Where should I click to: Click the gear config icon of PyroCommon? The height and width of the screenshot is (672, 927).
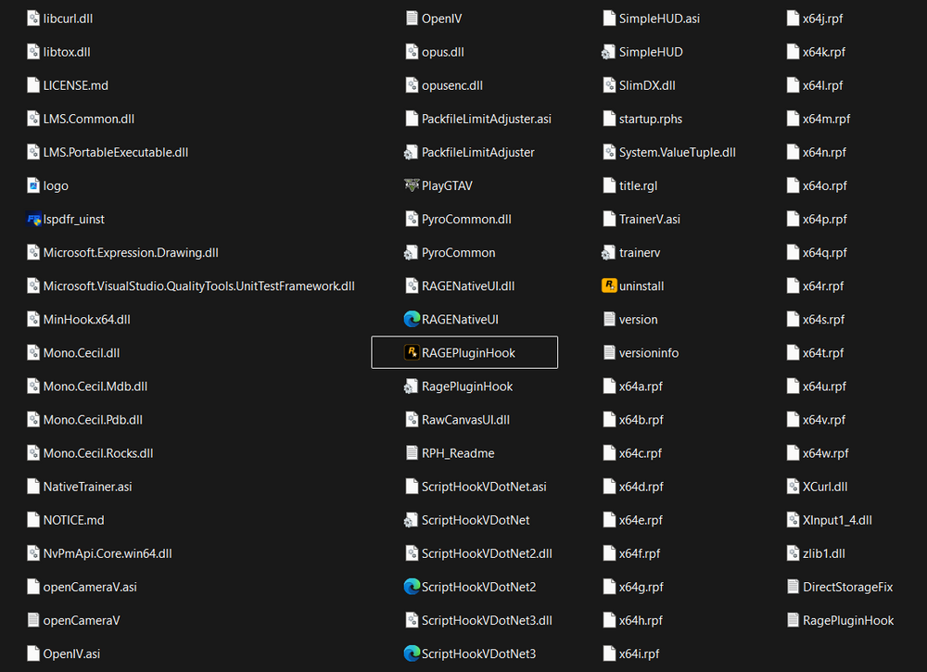(411, 253)
